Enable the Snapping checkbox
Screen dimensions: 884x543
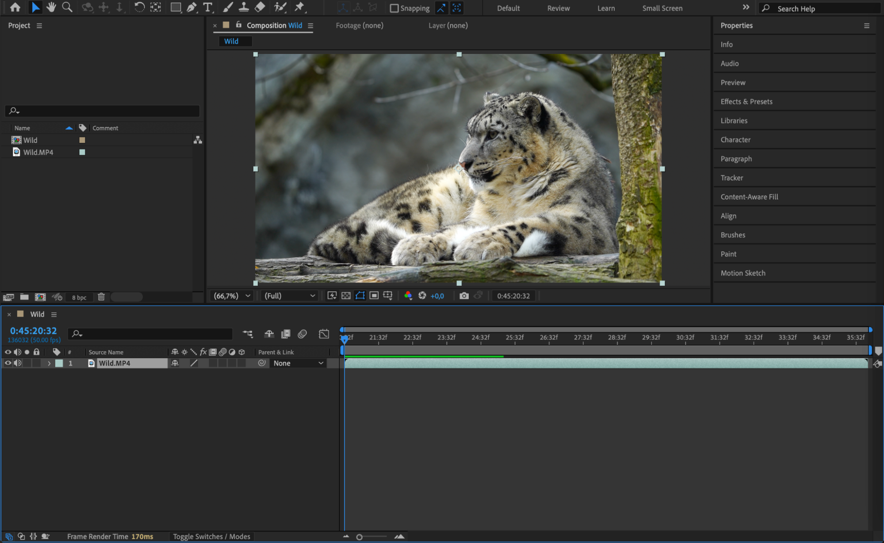(x=394, y=8)
